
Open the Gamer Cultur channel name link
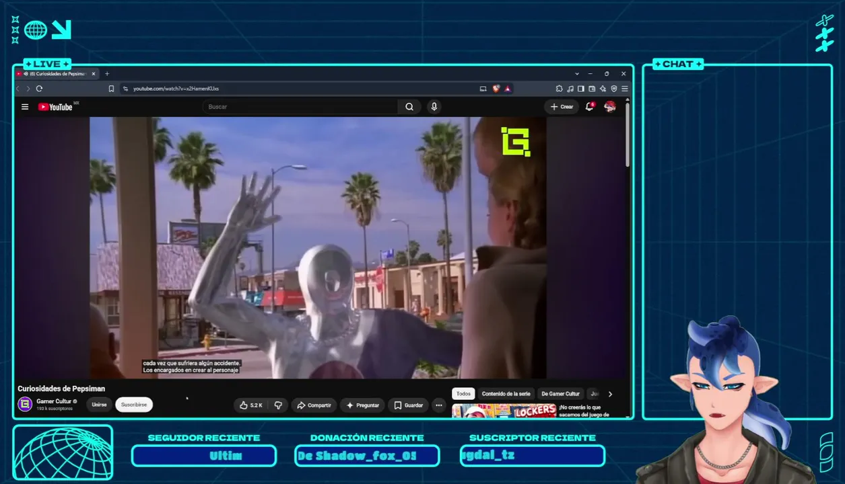(x=54, y=401)
